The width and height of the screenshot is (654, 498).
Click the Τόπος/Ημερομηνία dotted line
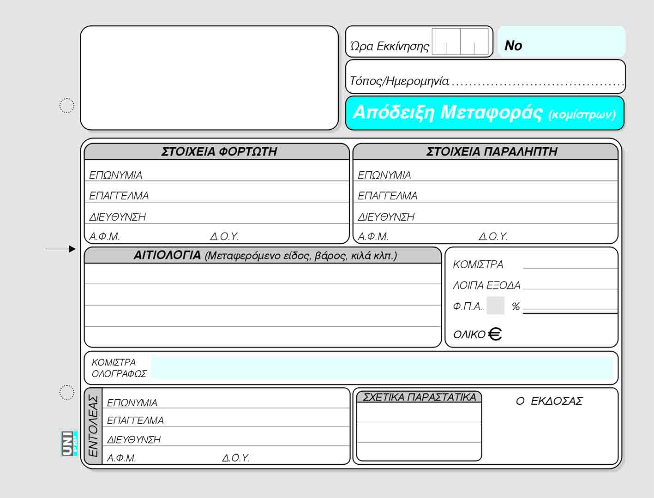coord(537,82)
